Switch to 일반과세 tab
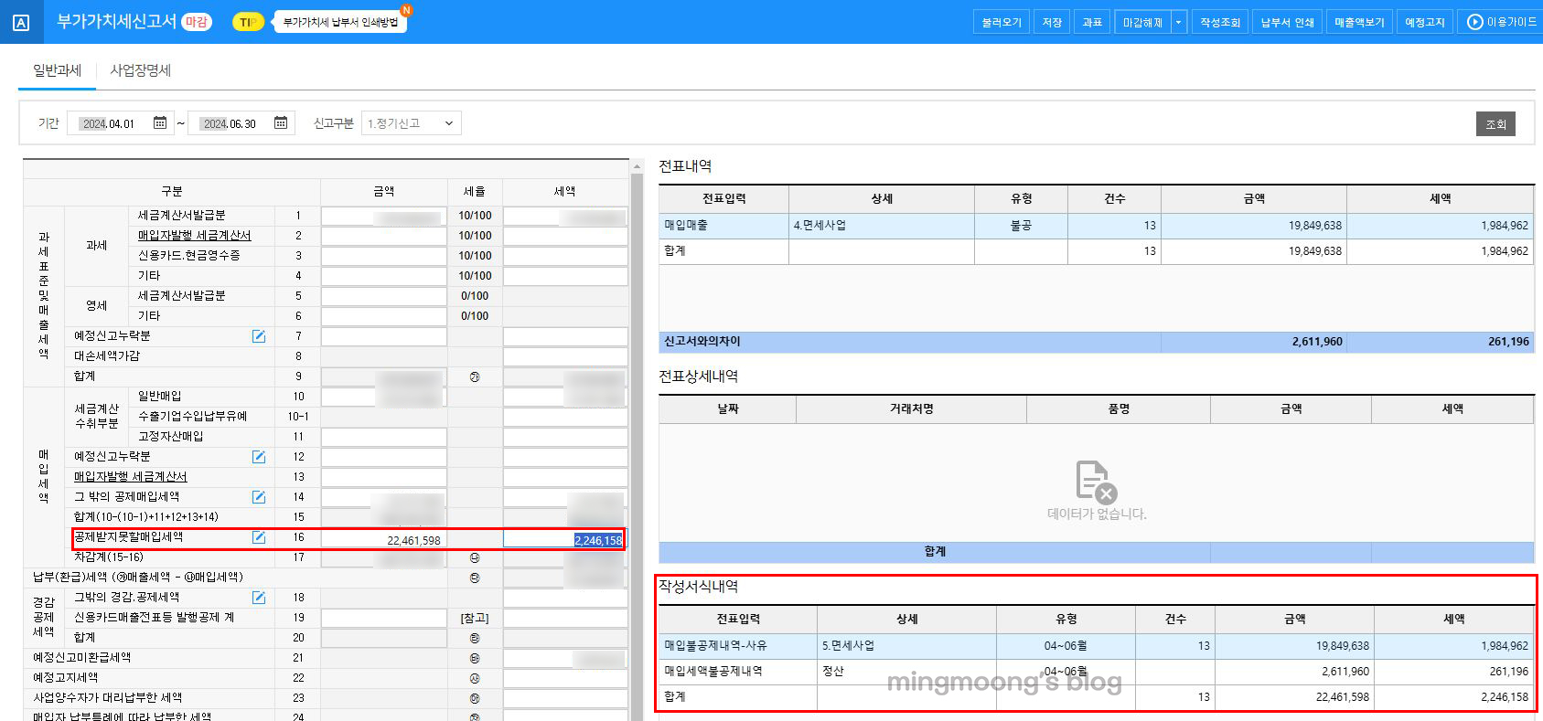This screenshot has height=721, width=1543. (57, 70)
